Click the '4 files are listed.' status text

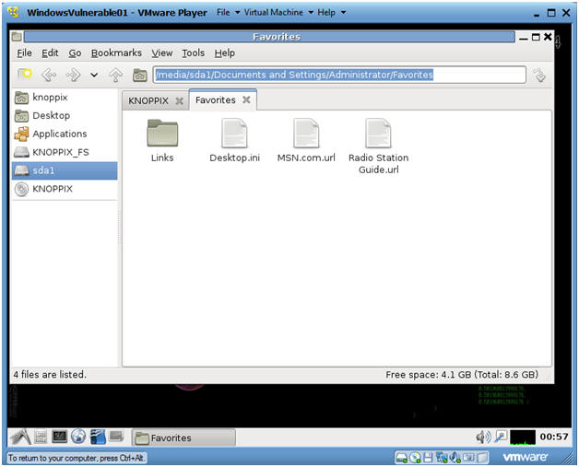pyautogui.click(x=50, y=375)
